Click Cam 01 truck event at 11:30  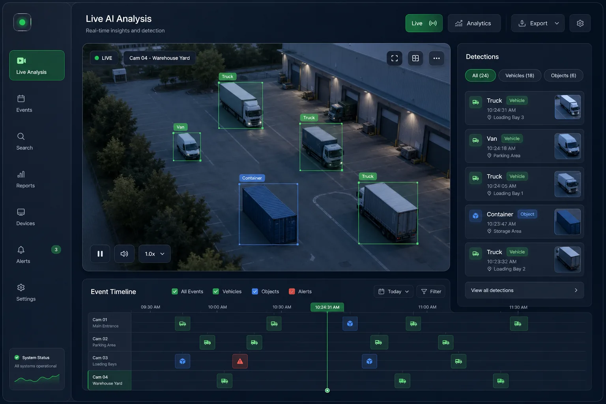coord(518,324)
